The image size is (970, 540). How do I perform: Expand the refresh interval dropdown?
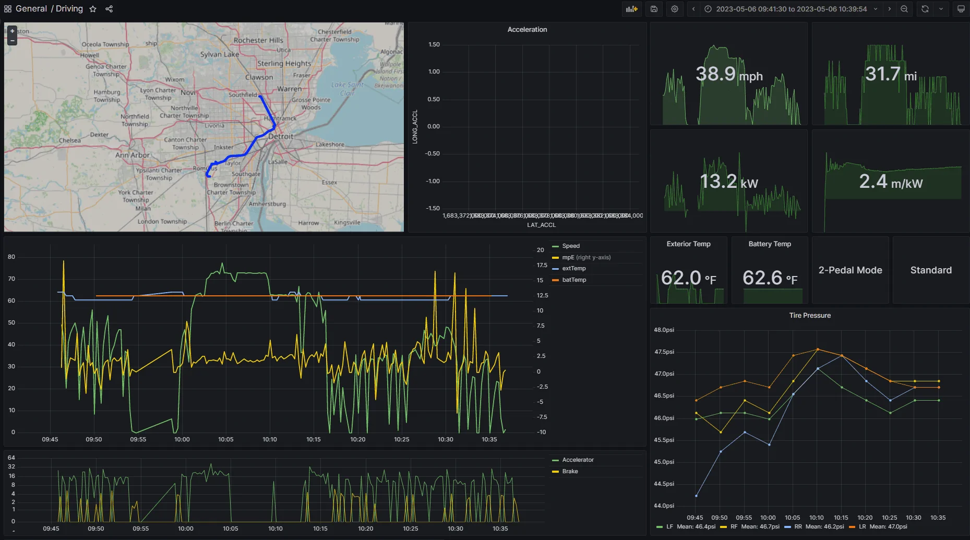[941, 9]
